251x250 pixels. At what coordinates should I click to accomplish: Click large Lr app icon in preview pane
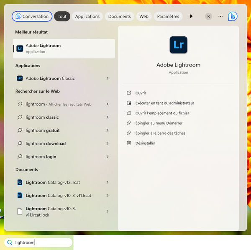coord(178,45)
